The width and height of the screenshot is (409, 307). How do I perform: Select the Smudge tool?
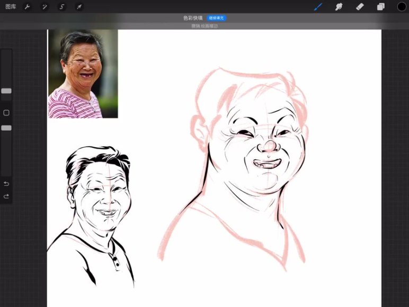coord(339,7)
